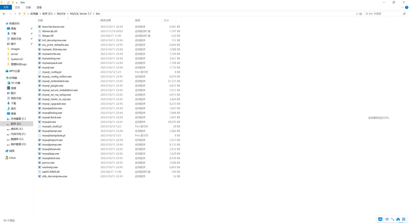Sort files by the 修改日期 column
409x223 pixels.
(106, 20)
